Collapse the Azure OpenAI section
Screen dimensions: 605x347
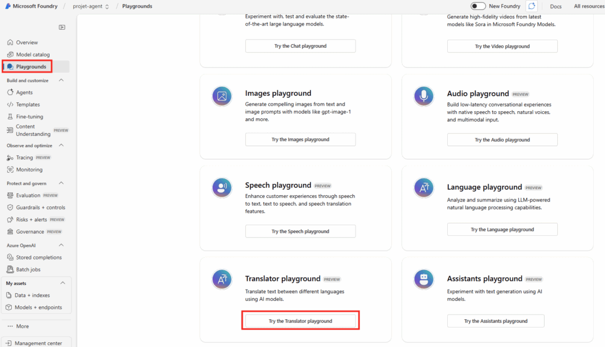click(61, 245)
